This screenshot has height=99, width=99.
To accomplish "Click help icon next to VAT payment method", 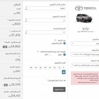I will [38, 51].
